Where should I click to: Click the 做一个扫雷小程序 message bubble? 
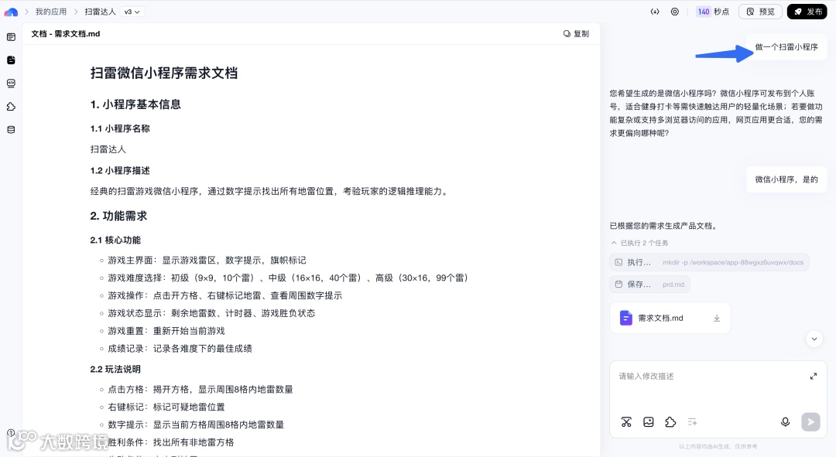pyautogui.click(x=786, y=47)
